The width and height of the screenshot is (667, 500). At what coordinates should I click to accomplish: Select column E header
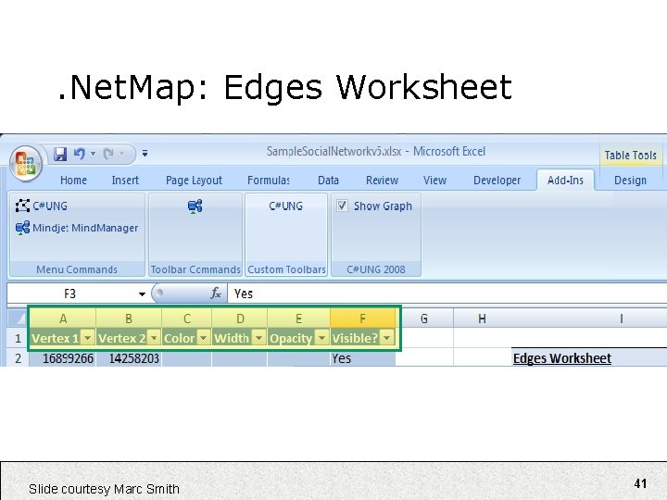click(298, 319)
